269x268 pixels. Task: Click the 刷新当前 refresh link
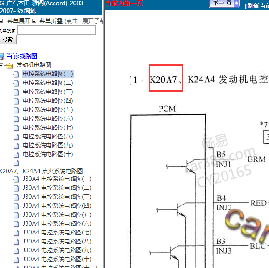pos(257,6)
